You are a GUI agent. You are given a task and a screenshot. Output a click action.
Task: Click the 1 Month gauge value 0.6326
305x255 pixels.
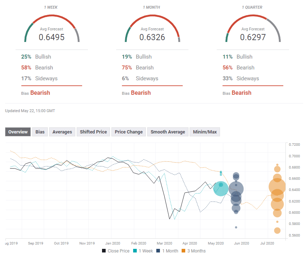click(152, 37)
